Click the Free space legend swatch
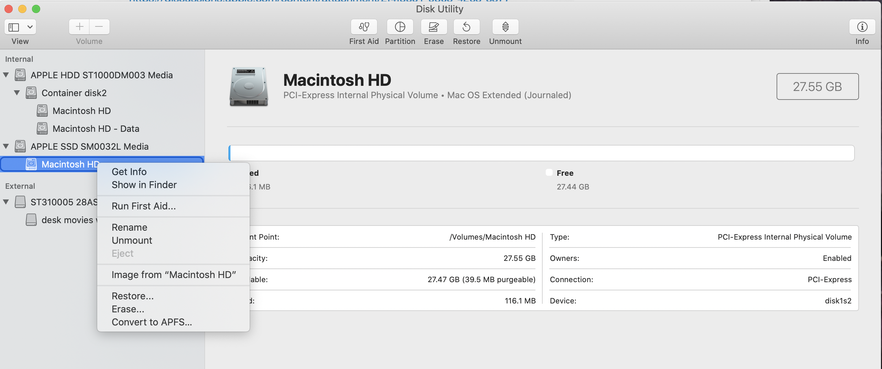Viewport: 882px width, 369px height. click(x=549, y=172)
